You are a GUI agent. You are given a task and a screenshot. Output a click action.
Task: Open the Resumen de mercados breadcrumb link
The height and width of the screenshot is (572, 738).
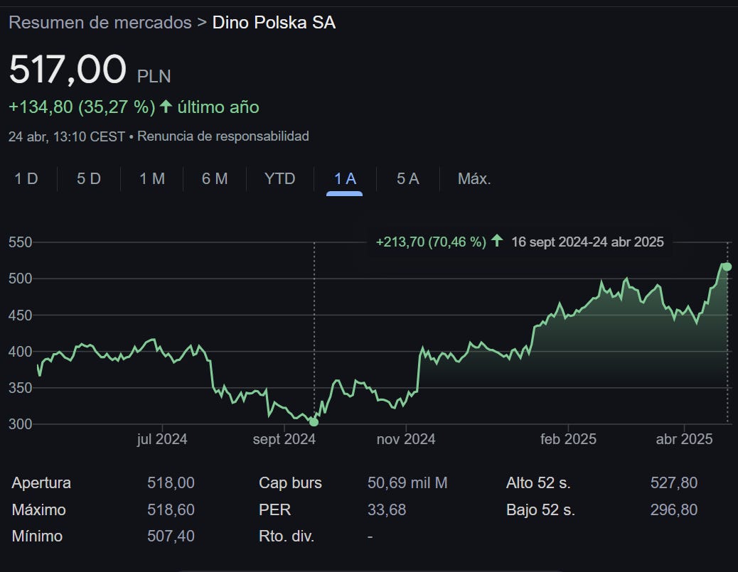100,23
